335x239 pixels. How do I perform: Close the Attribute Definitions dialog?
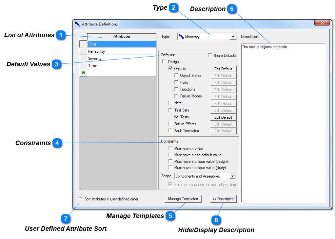tap(322, 23)
